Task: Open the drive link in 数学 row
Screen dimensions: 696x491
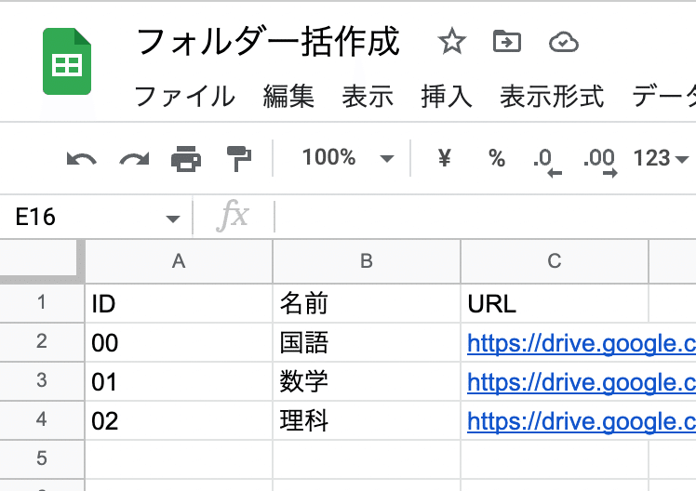Action: 582,382
